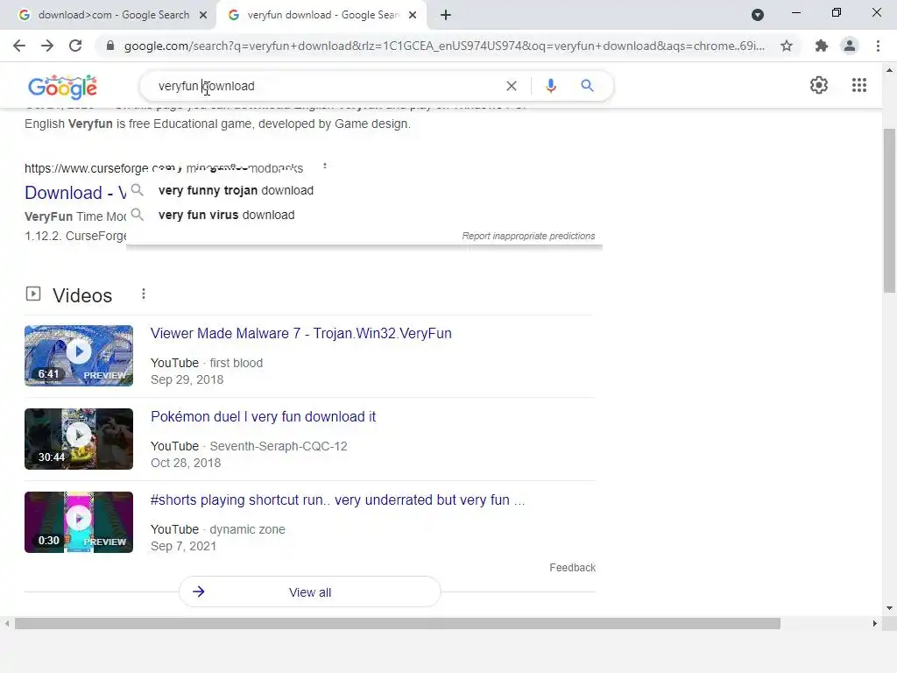Submit search with magnifier icon
897x673 pixels.
point(587,86)
